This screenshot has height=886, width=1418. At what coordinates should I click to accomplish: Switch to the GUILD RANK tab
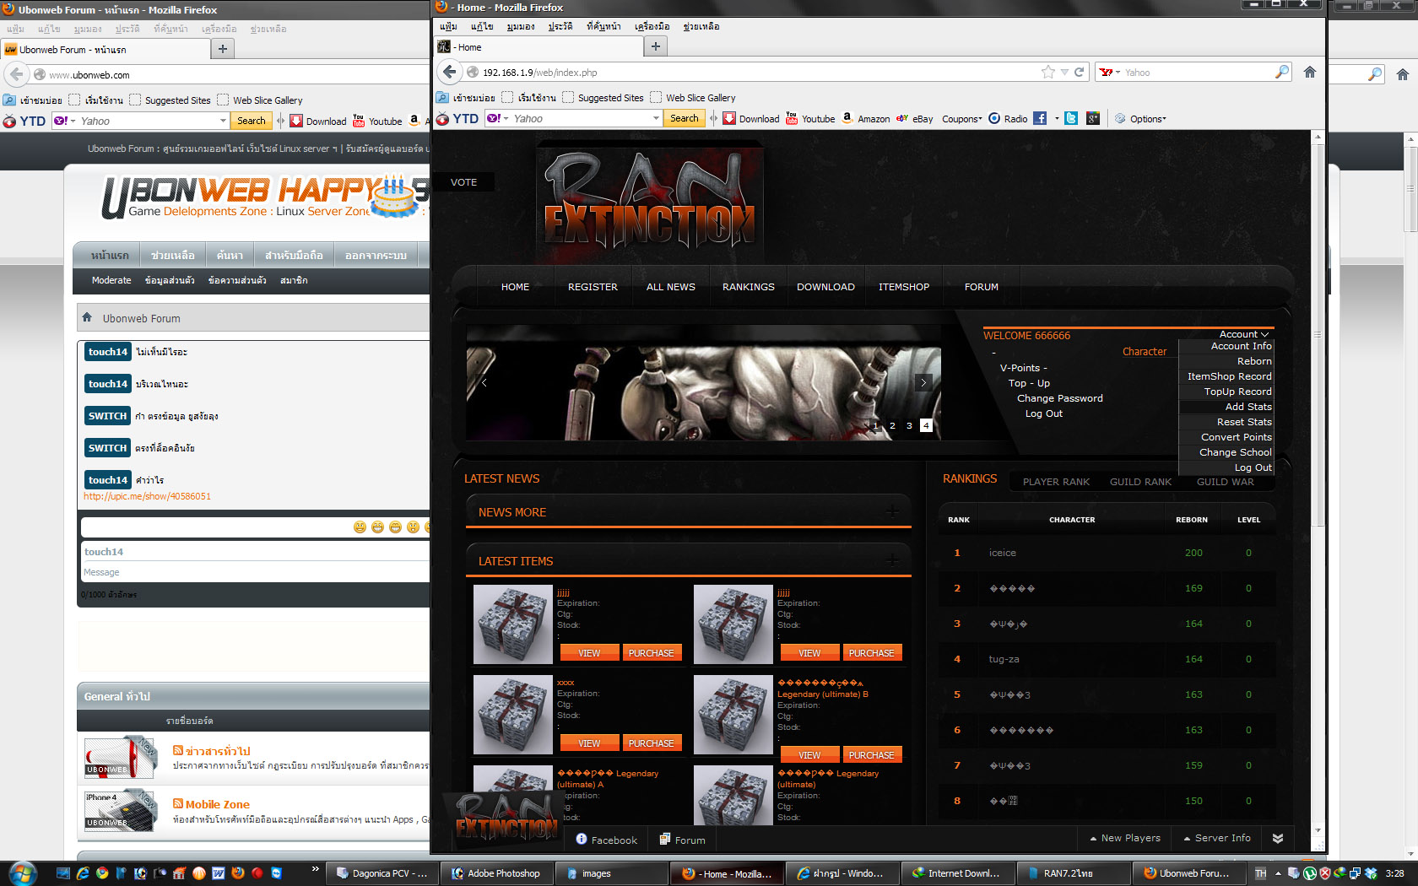(x=1140, y=482)
